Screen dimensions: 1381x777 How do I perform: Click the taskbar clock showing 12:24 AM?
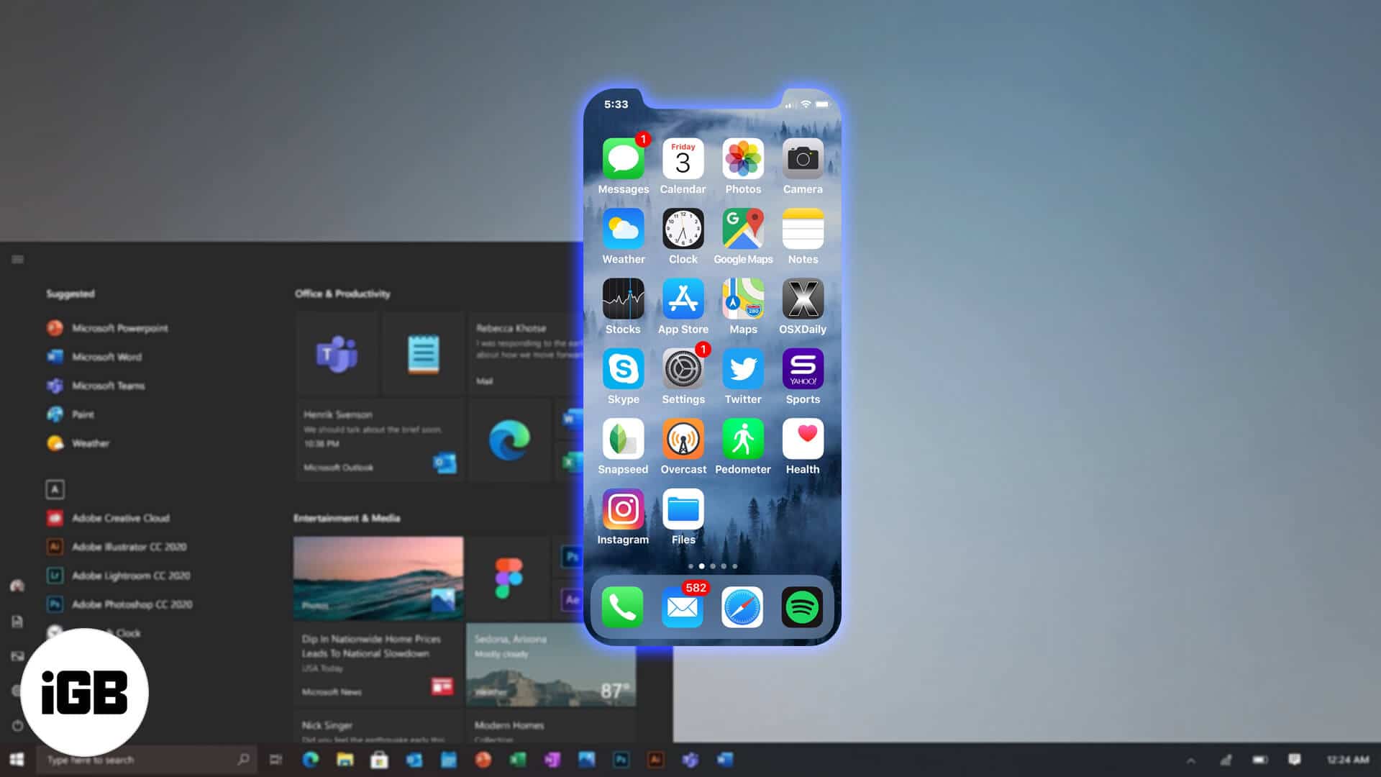(1348, 760)
